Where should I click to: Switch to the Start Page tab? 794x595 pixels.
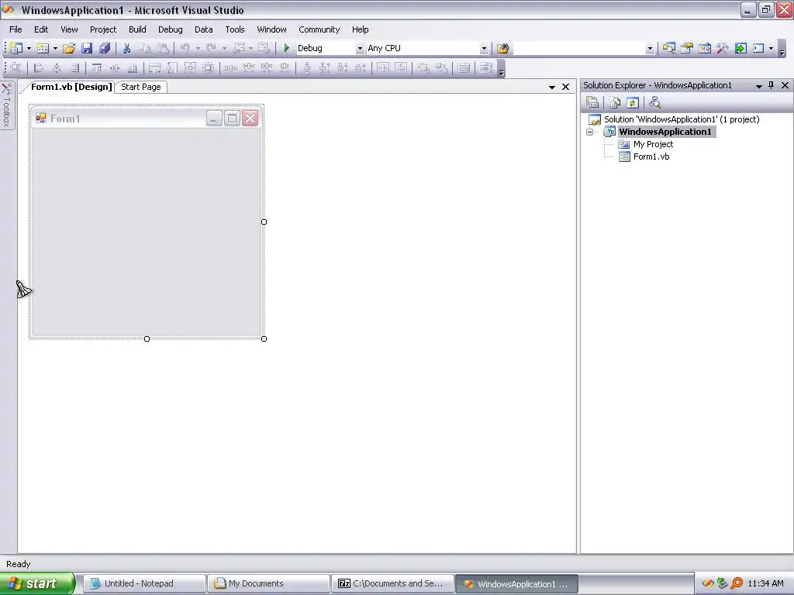coord(141,87)
